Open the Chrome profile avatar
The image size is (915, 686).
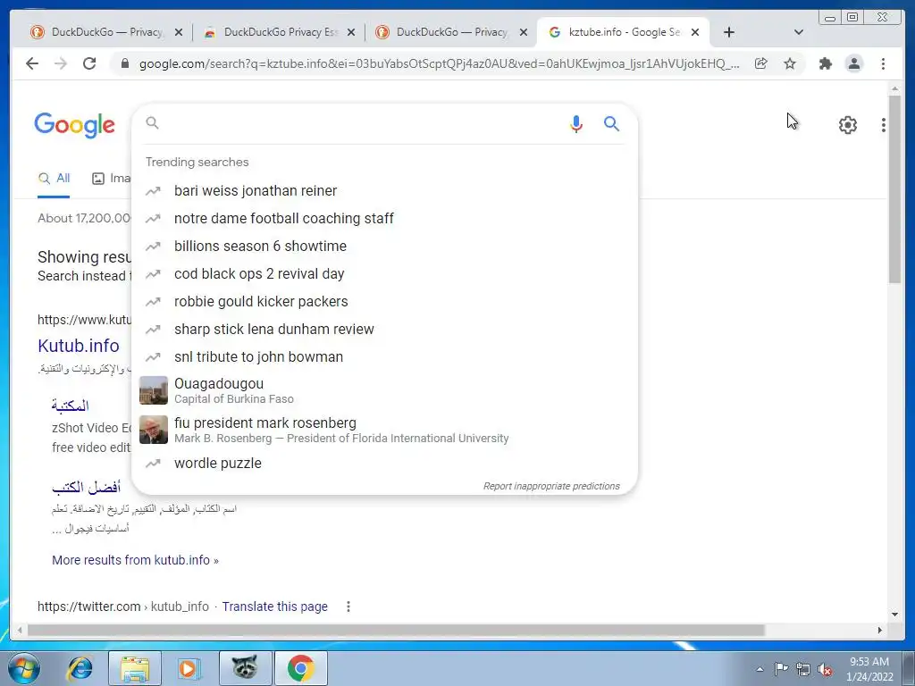(x=853, y=63)
